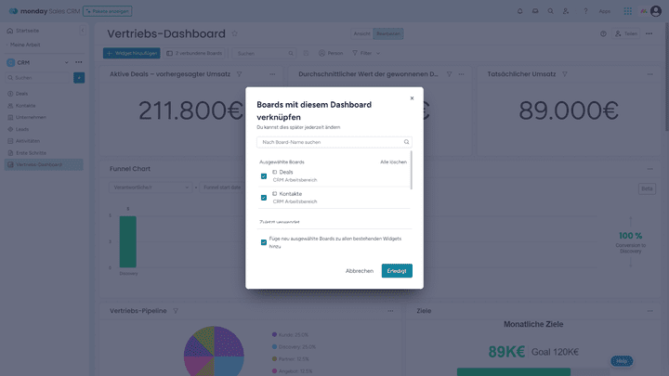669x376 pixels.
Task: Open the user profile avatar
Action: pos(656,11)
